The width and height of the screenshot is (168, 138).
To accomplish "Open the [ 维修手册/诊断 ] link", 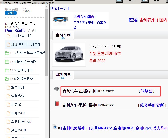I will click(152, 105).
